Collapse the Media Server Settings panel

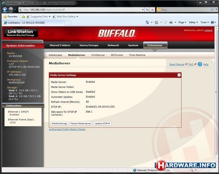click(179, 75)
